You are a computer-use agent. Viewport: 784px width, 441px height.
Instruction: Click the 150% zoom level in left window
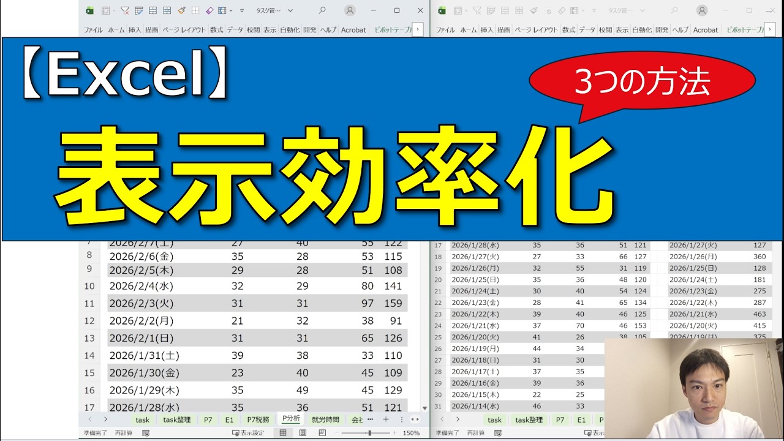click(411, 433)
